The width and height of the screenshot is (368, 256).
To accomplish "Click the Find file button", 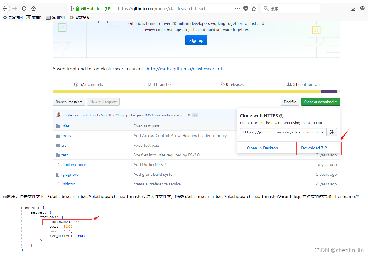I will coord(290,102).
